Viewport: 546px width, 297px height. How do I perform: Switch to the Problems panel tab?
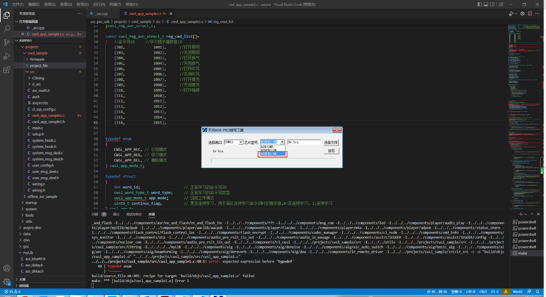tap(99, 214)
